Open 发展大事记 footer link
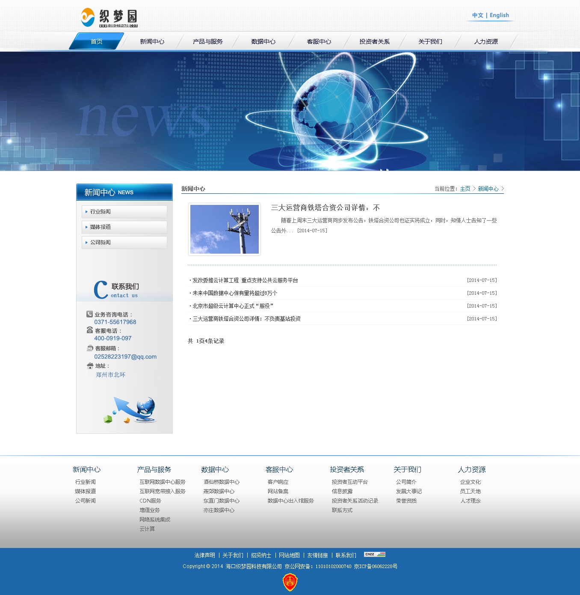 (409, 491)
